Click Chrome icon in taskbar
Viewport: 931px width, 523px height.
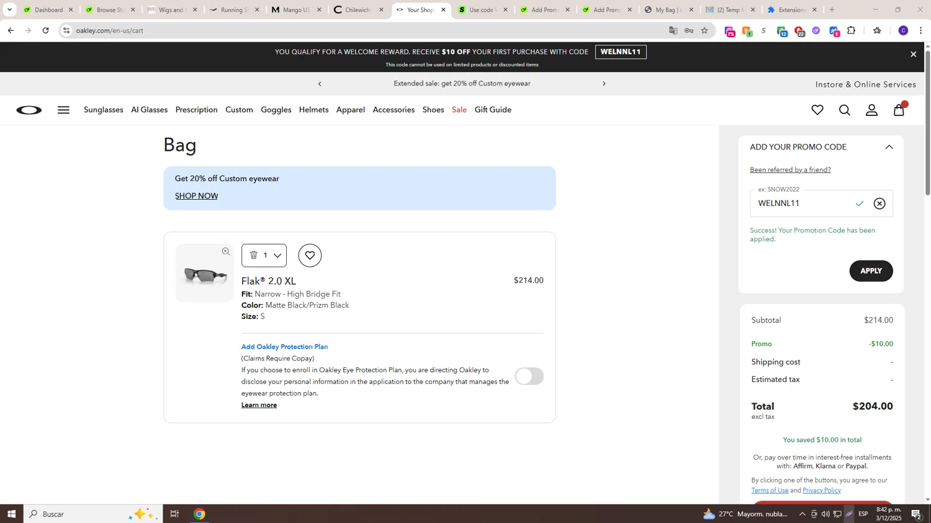pos(199,514)
